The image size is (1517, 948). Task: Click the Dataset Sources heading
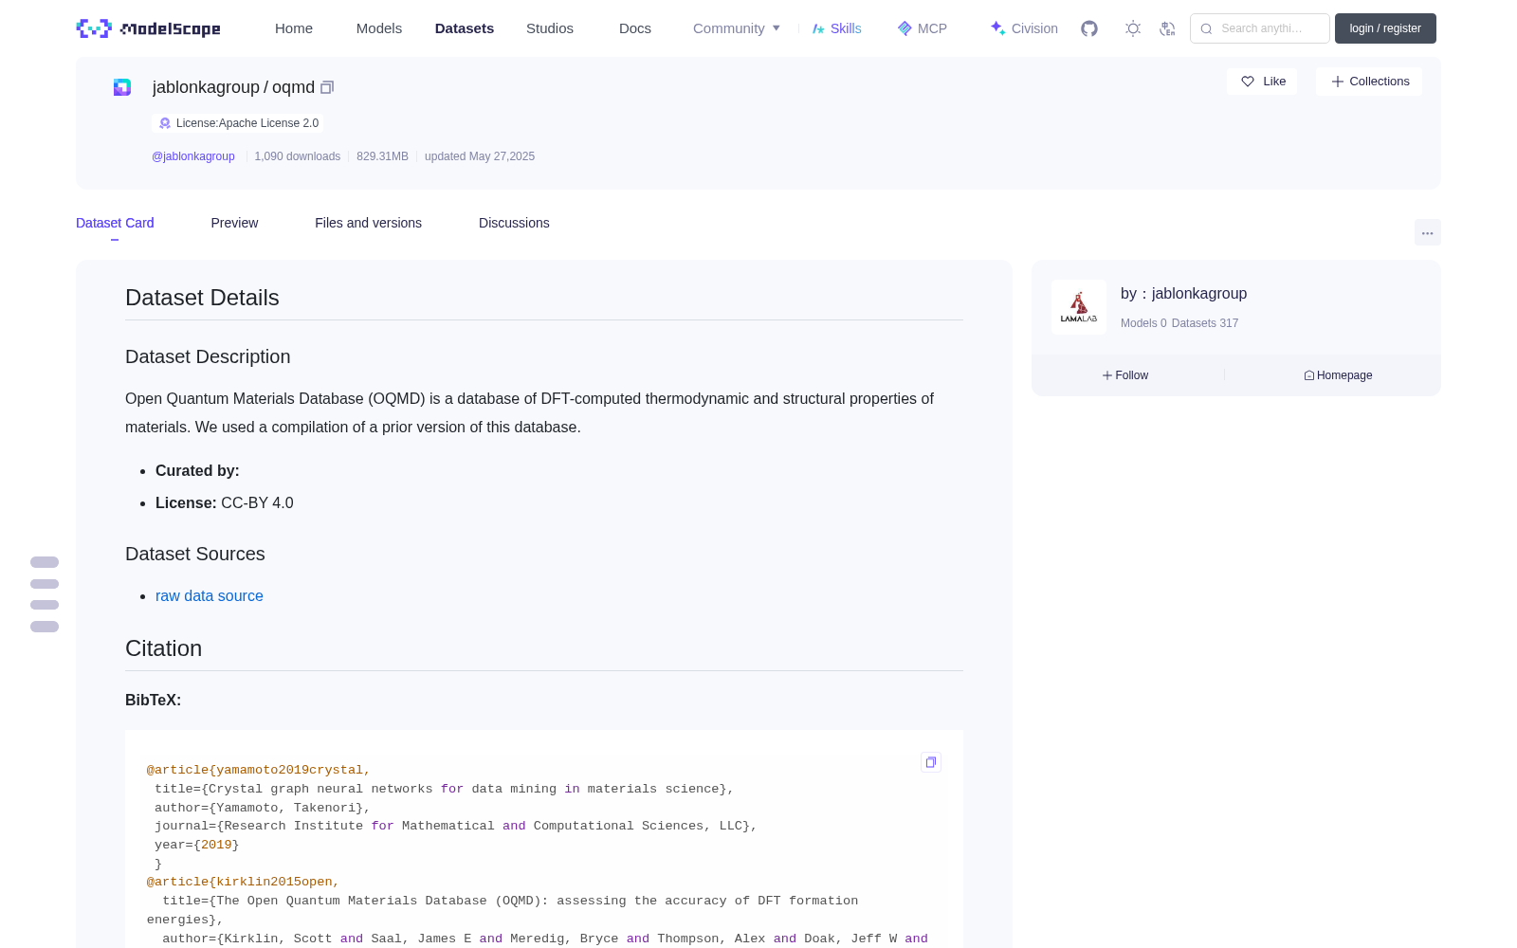[195, 554]
